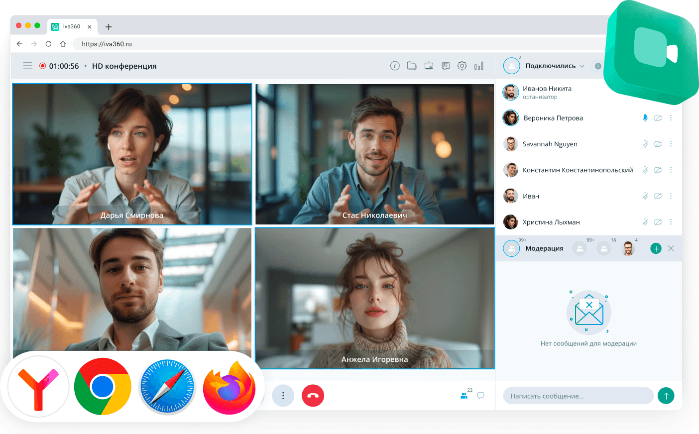Open the hamburger menu beside the timer
This screenshot has width=699, height=434.
tap(28, 66)
